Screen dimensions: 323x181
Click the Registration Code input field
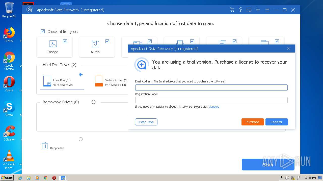point(211,100)
